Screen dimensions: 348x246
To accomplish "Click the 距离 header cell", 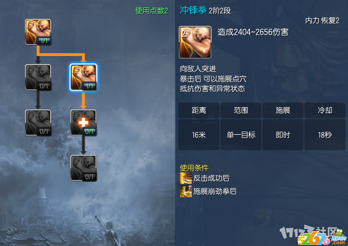I will pyautogui.click(x=199, y=110).
